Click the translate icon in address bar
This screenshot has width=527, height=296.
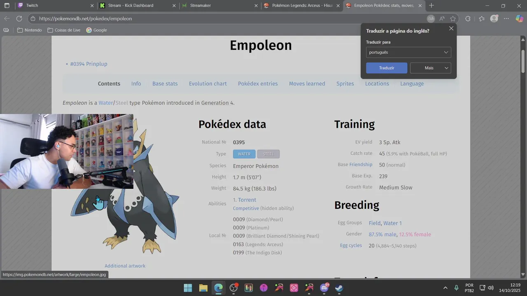point(431,18)
